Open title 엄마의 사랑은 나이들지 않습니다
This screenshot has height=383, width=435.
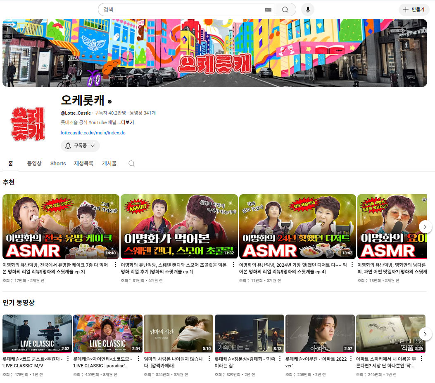(174, 362)
